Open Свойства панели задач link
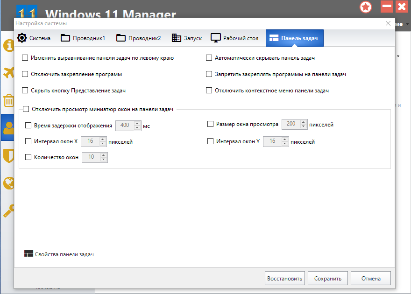411x294 pixels. click(64, 254)
